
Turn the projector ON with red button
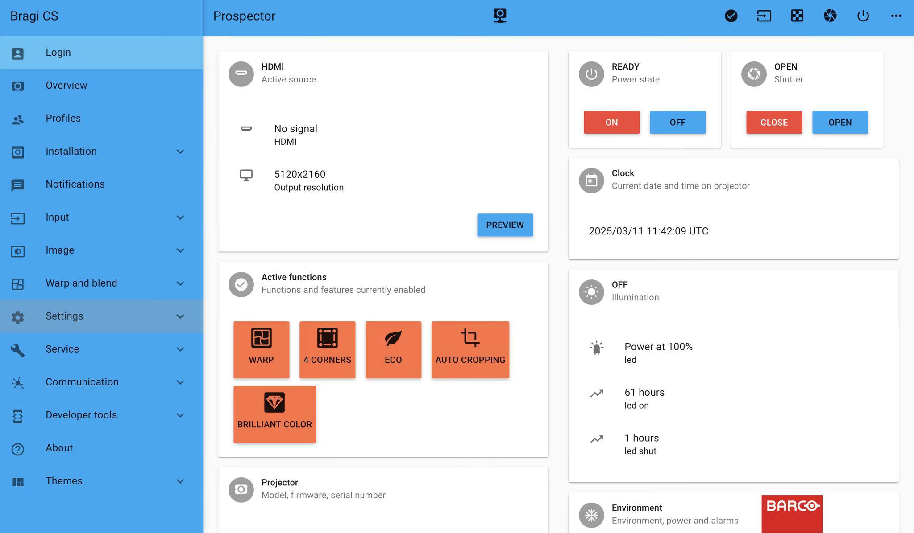click(611, 122)
